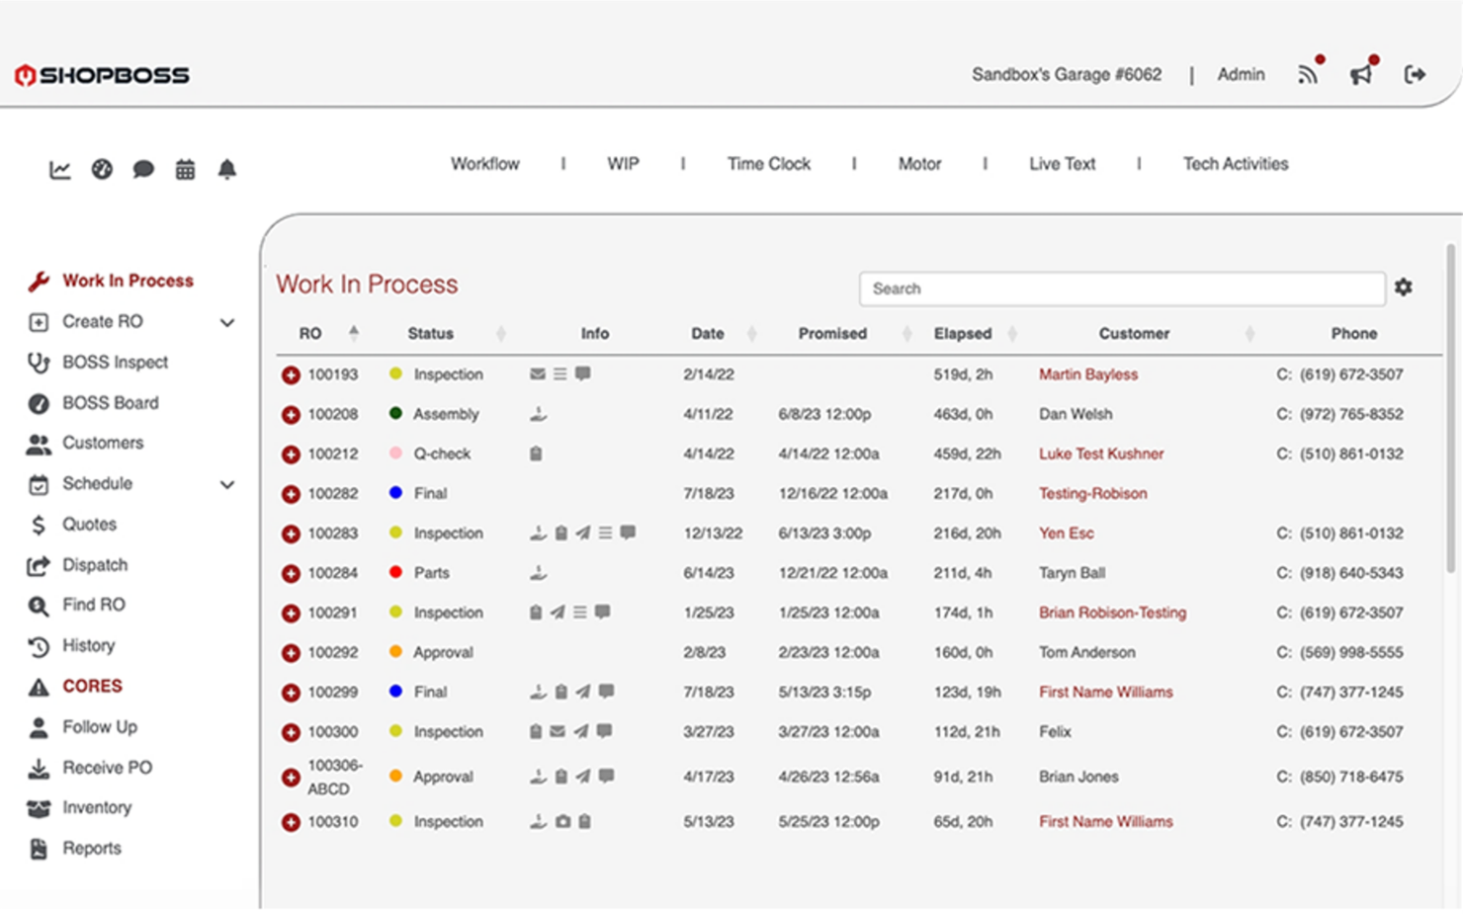Expand the Schedule submenu chevron

(x=227, y=484)
